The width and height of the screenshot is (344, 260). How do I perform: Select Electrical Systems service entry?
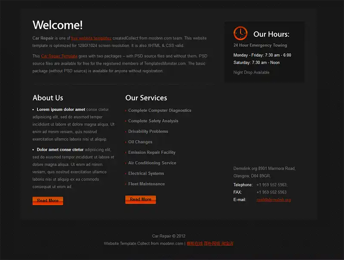[x=146, y=174]
